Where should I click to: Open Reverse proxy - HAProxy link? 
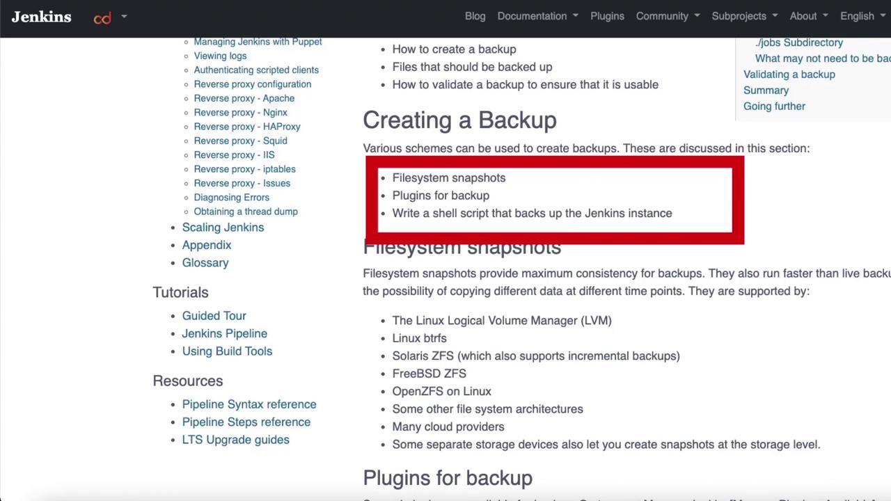click(x=247, y=127)
